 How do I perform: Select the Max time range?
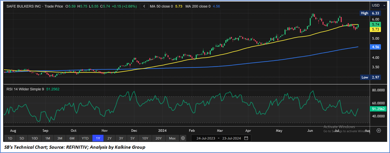(172, 138)
